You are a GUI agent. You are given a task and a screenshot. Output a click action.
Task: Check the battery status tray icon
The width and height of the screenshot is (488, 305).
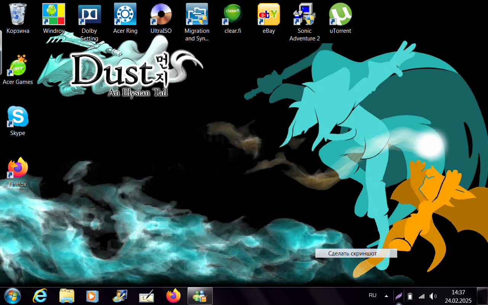tap(410, 296)
